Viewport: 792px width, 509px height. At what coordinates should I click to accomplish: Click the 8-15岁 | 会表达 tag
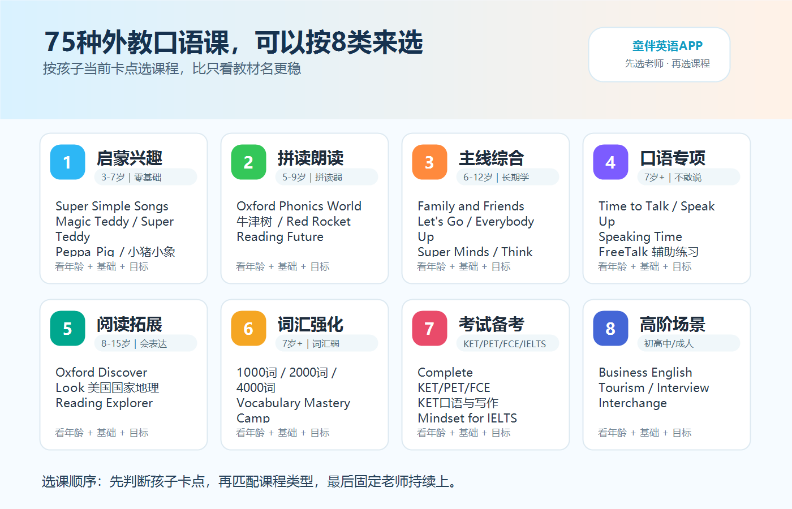tap(145, 343)
